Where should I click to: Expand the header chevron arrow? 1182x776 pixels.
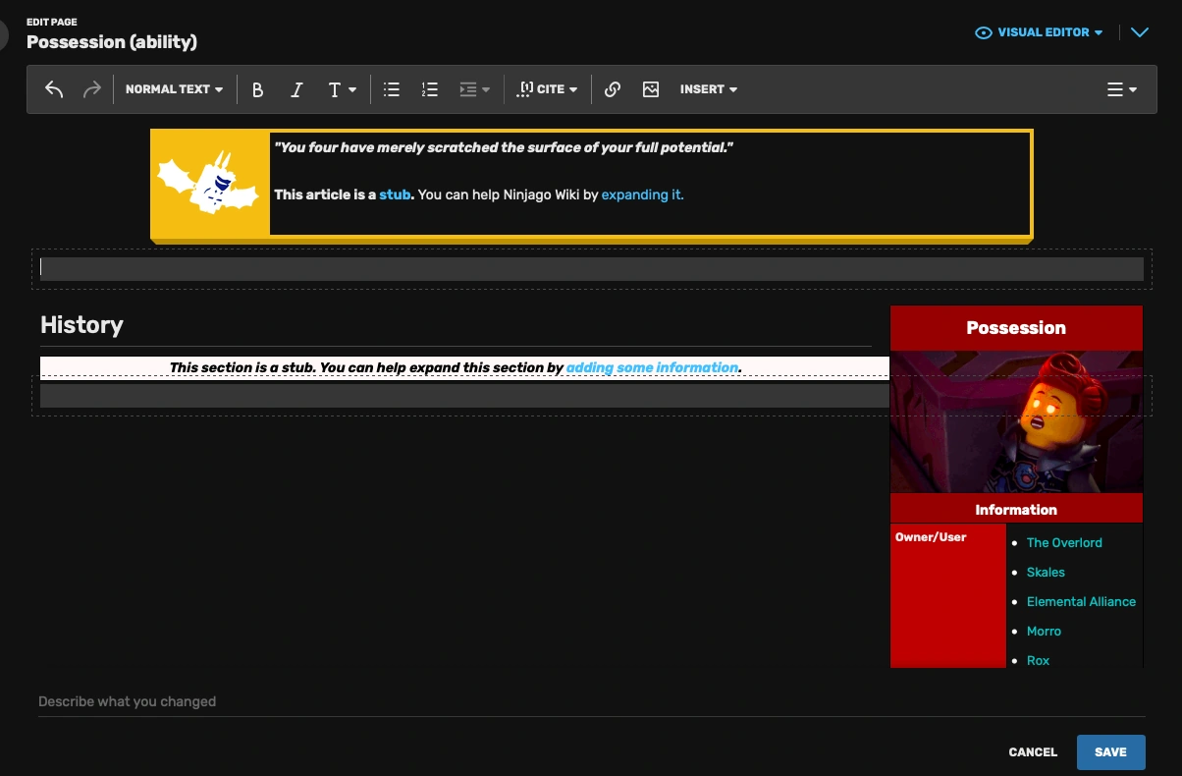[x=1139, y=32]
